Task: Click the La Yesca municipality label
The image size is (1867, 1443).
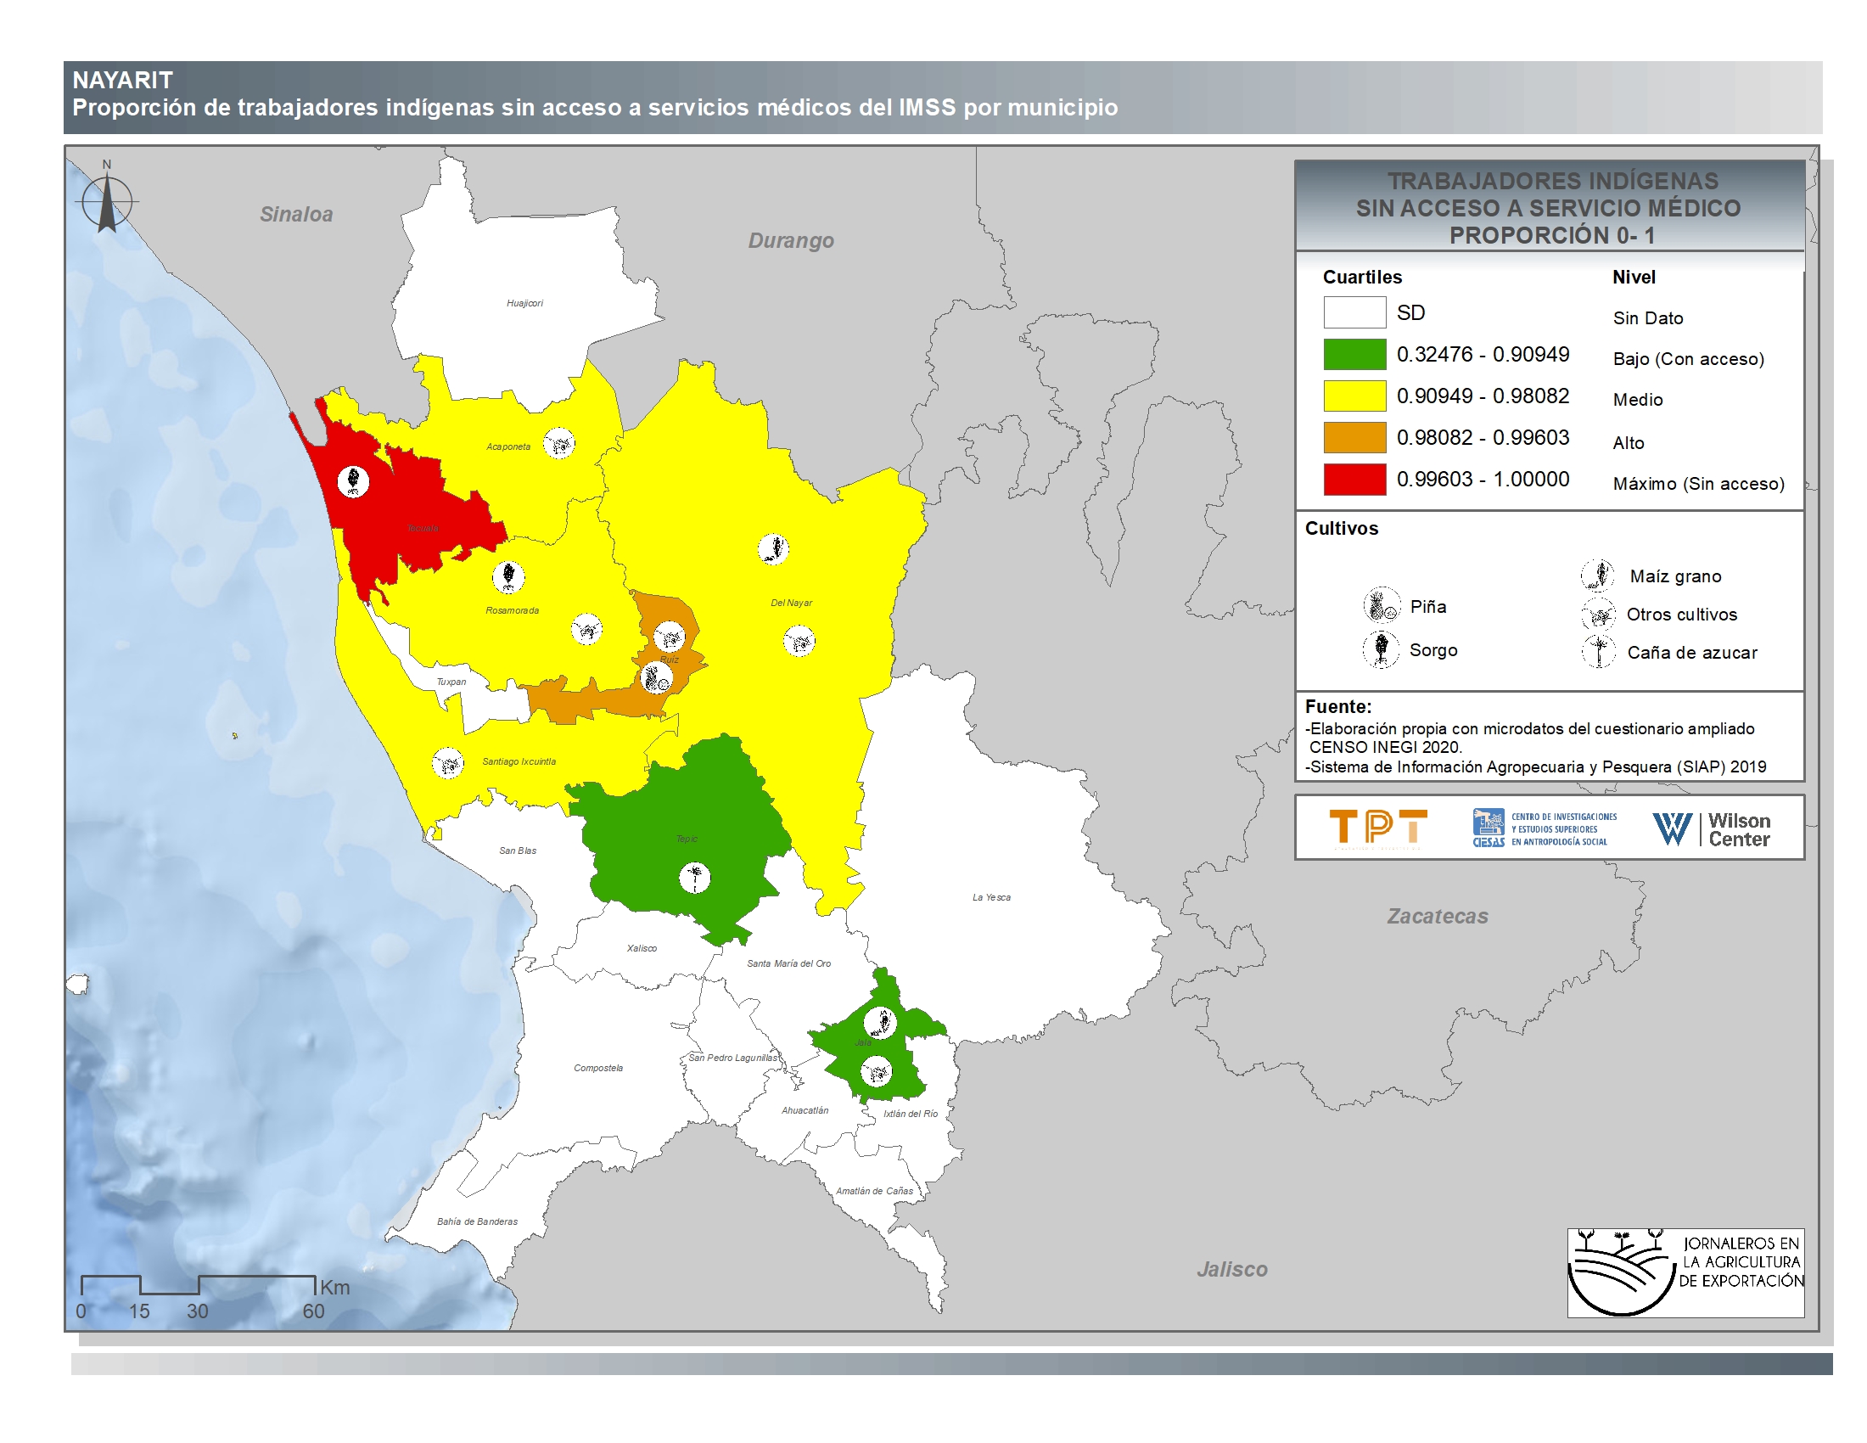Action: [x=990, y=896]
